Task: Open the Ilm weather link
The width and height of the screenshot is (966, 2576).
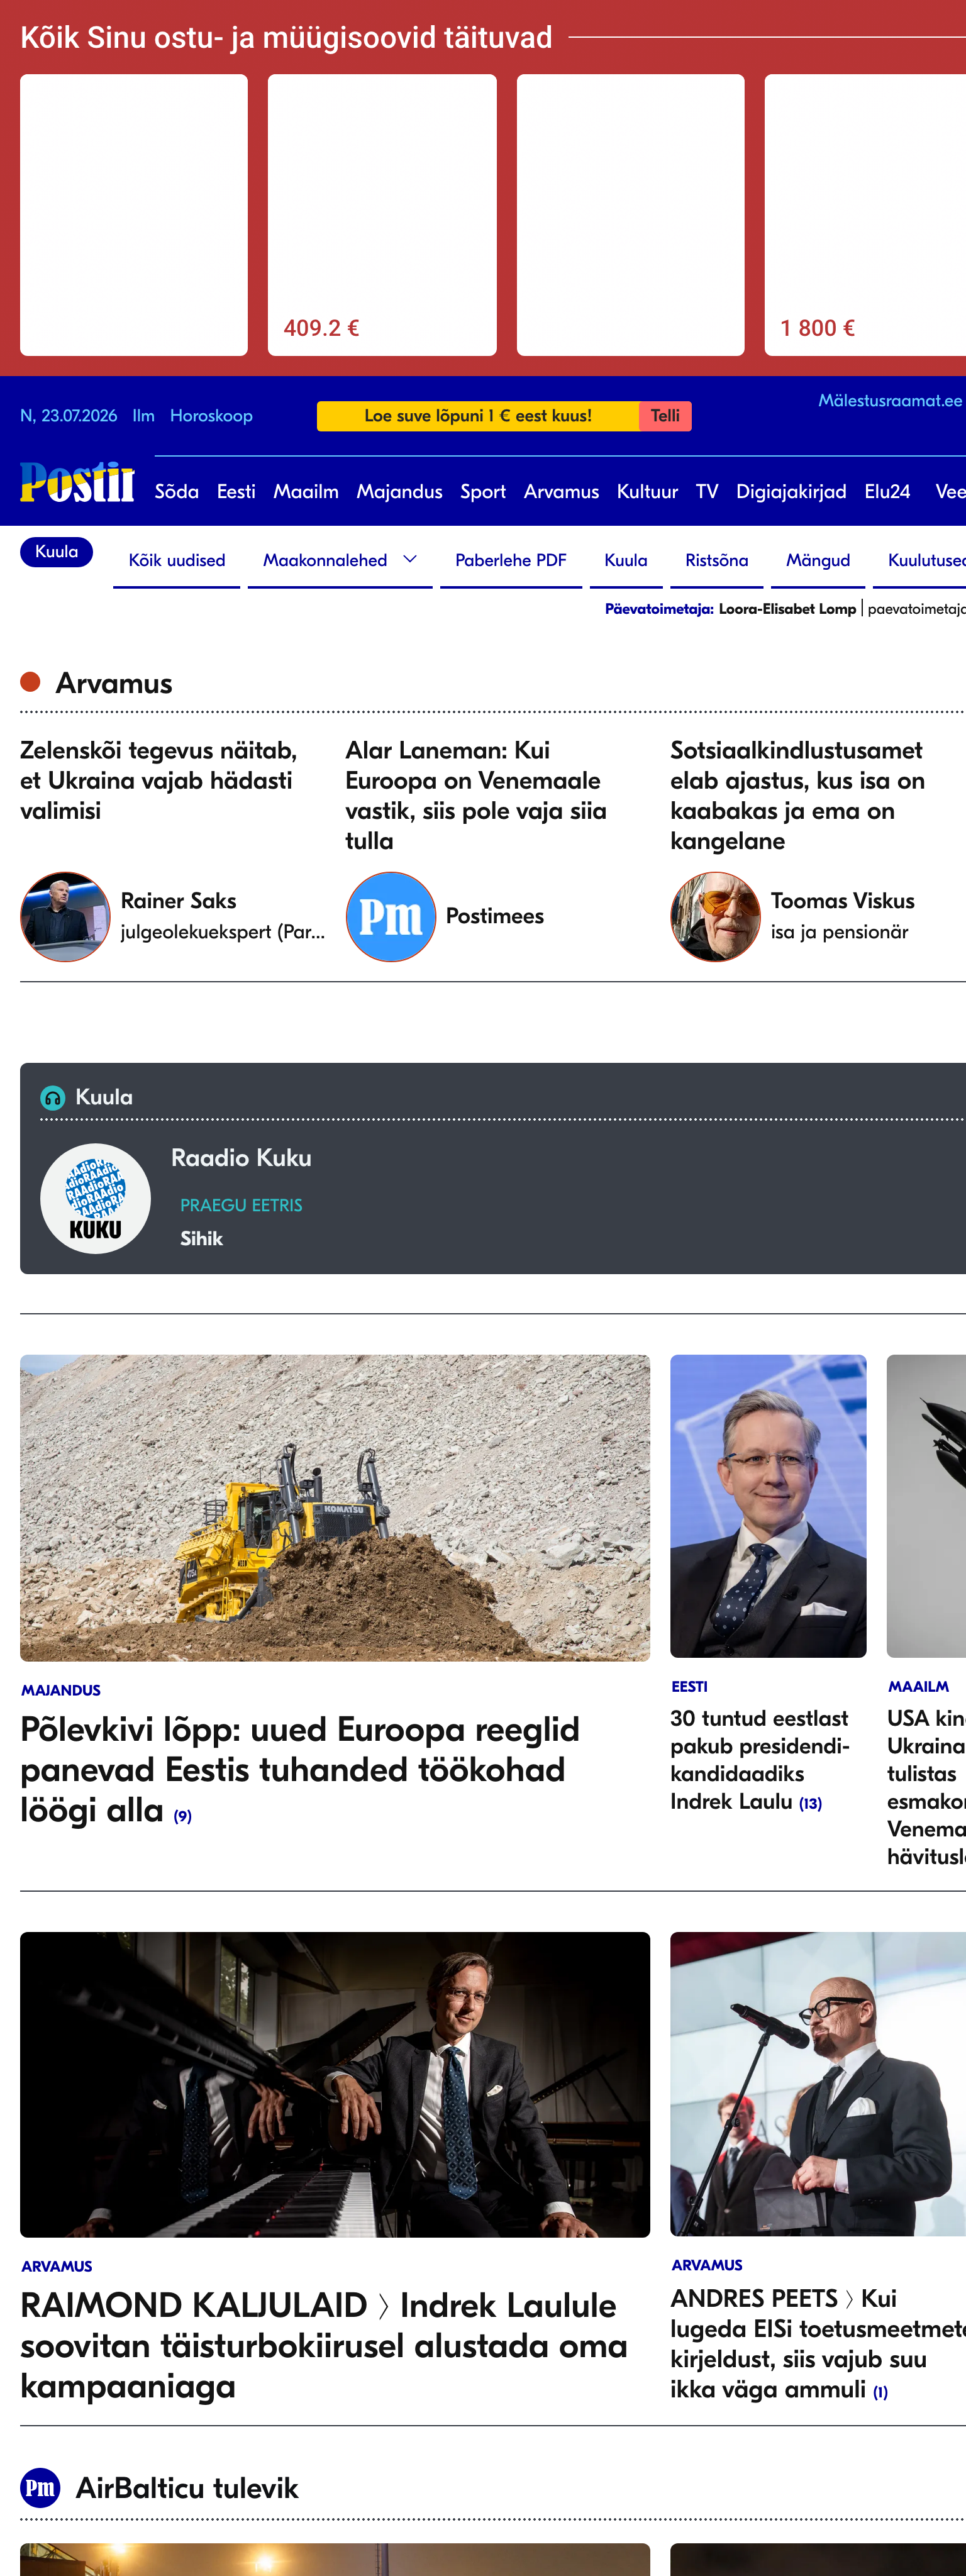Action: pos(144,416)
